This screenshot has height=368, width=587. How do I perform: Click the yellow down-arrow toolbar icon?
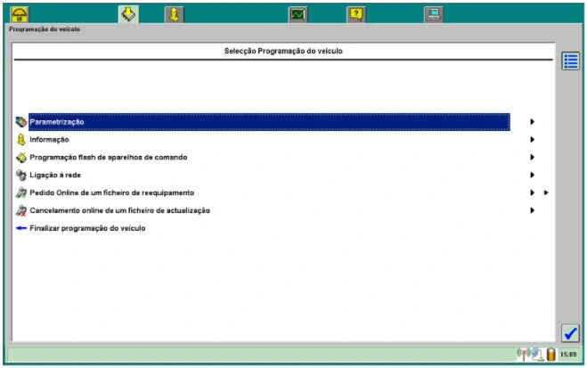[x=174, y=14]
